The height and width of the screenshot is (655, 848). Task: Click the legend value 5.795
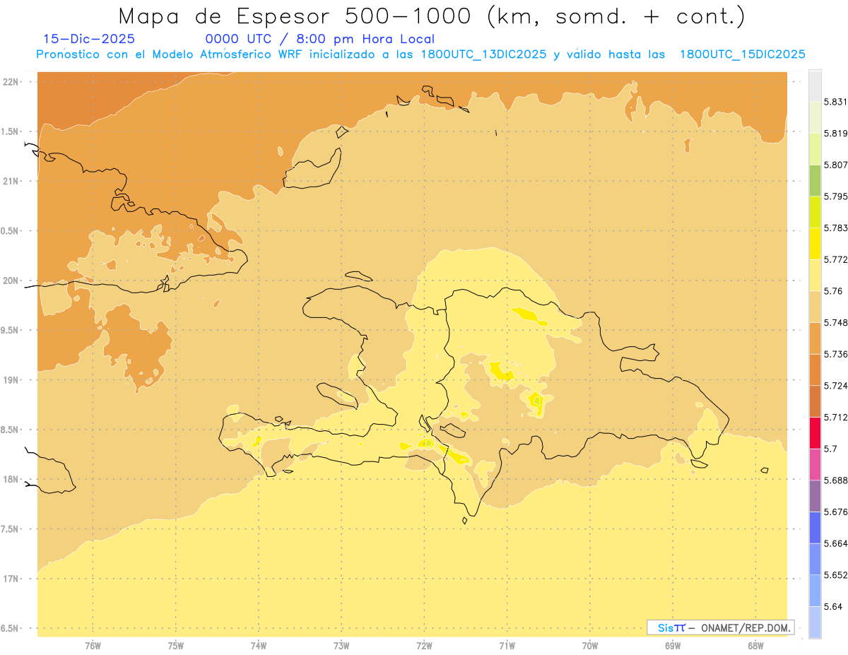click(x=835, y=196)
